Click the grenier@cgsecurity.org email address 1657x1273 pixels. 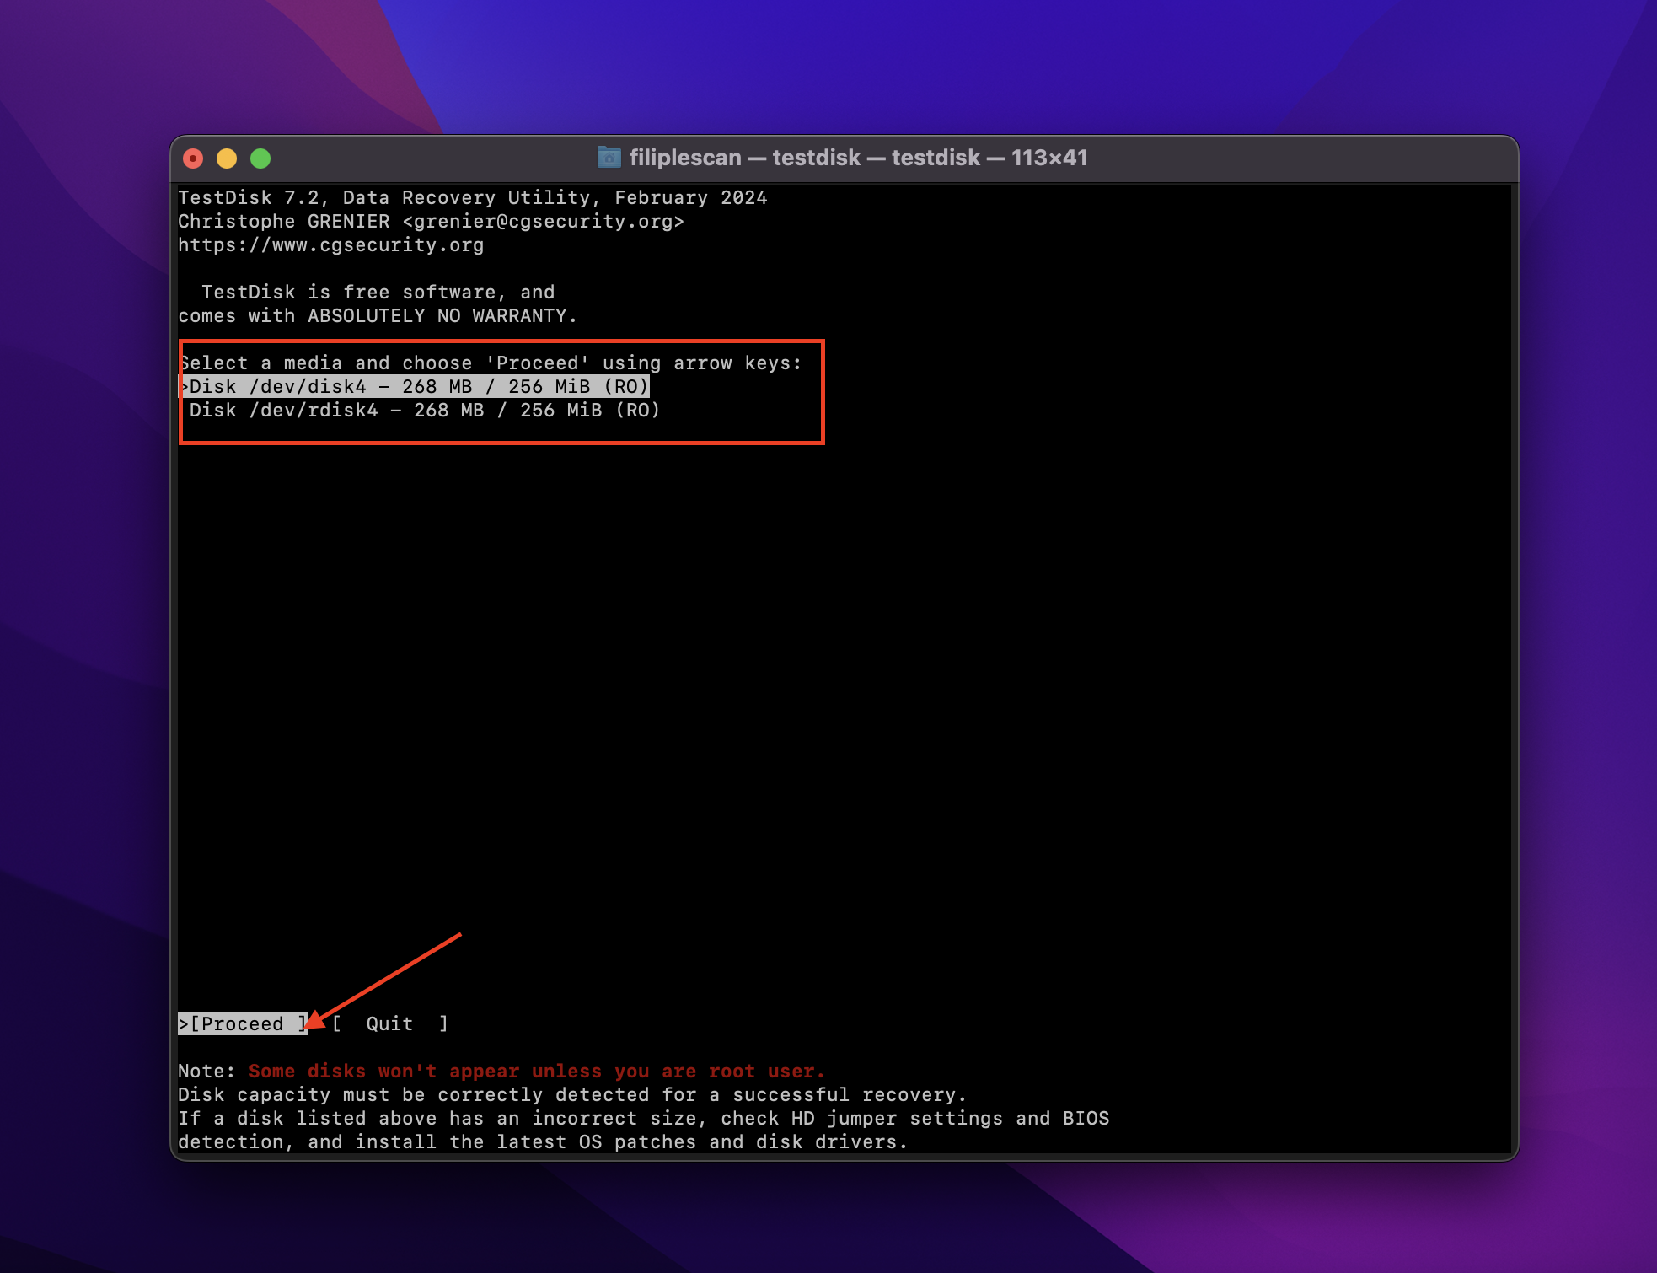point(544,222)
